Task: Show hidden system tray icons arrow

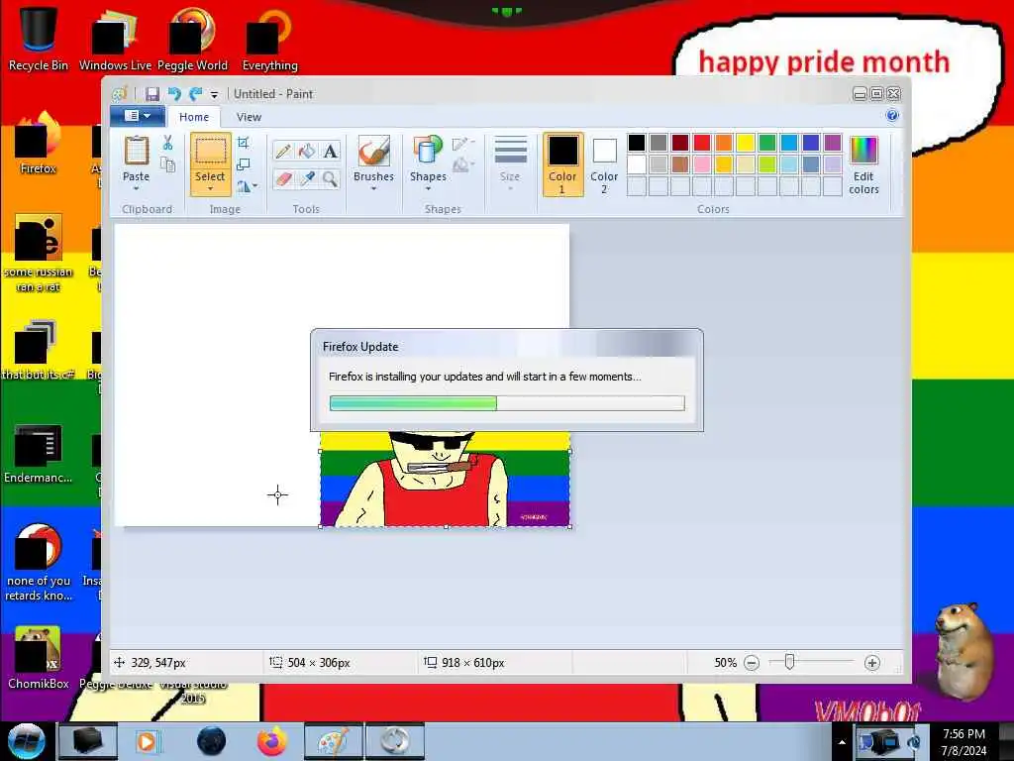Action: [842, 742]
